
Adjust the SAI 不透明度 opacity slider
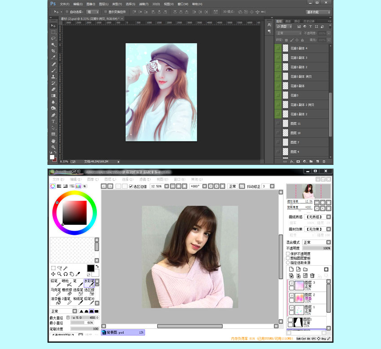316,248
